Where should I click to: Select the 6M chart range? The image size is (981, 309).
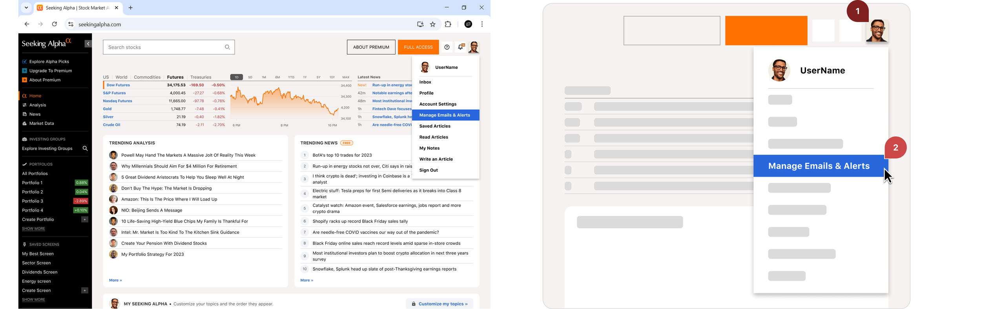point(277,77)
